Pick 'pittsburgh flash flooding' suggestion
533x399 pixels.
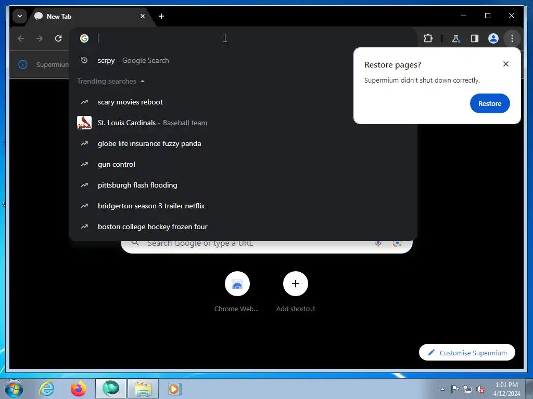coord(243,185)
